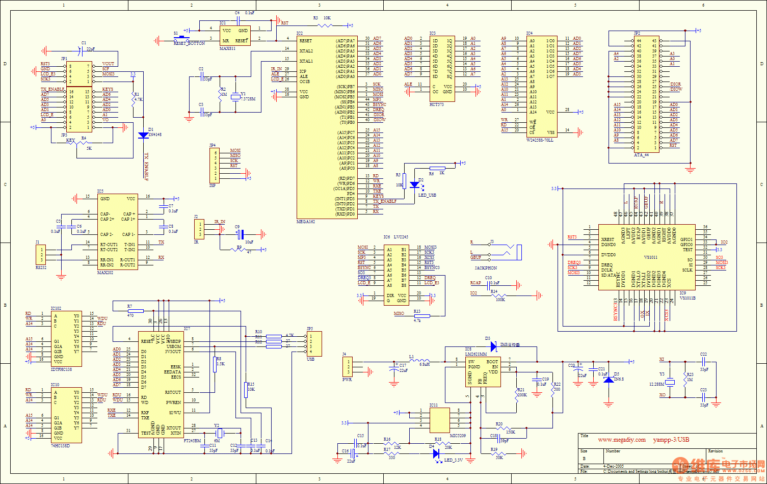Select the MAX811 reset IC label
The width and height of the screenshot is (767, 484).
(x=227, y=48)
